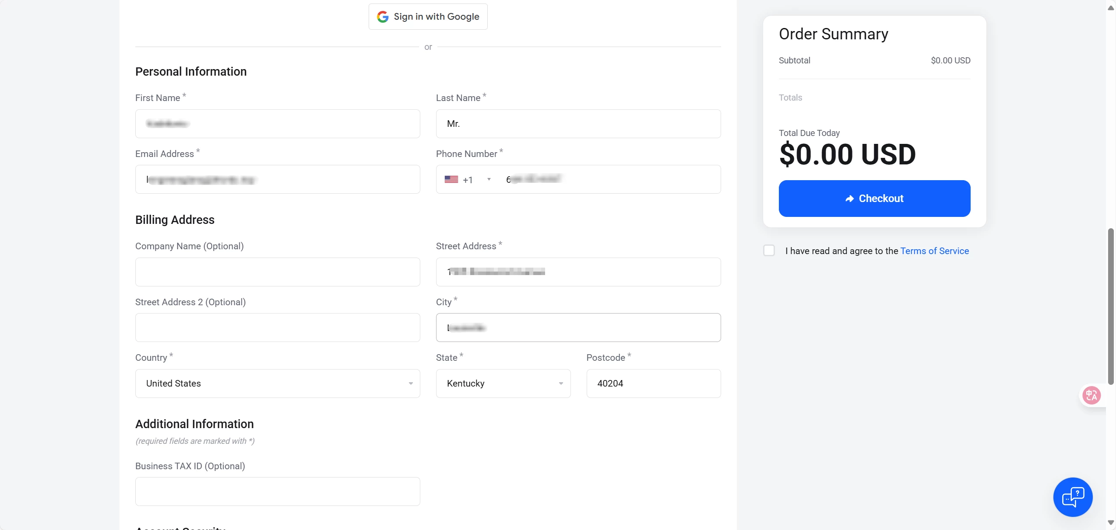Click the Business TAX ID field

(x=278, y=492)
